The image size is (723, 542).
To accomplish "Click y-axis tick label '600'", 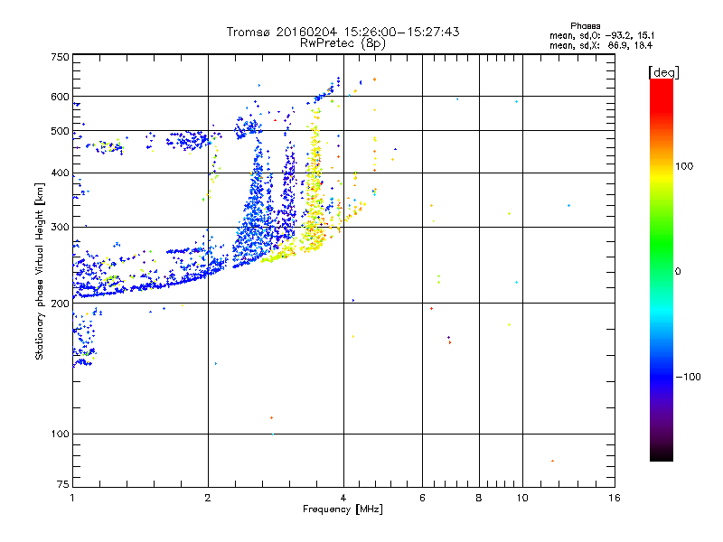I will pyautogui.click(x=60, y=97).
